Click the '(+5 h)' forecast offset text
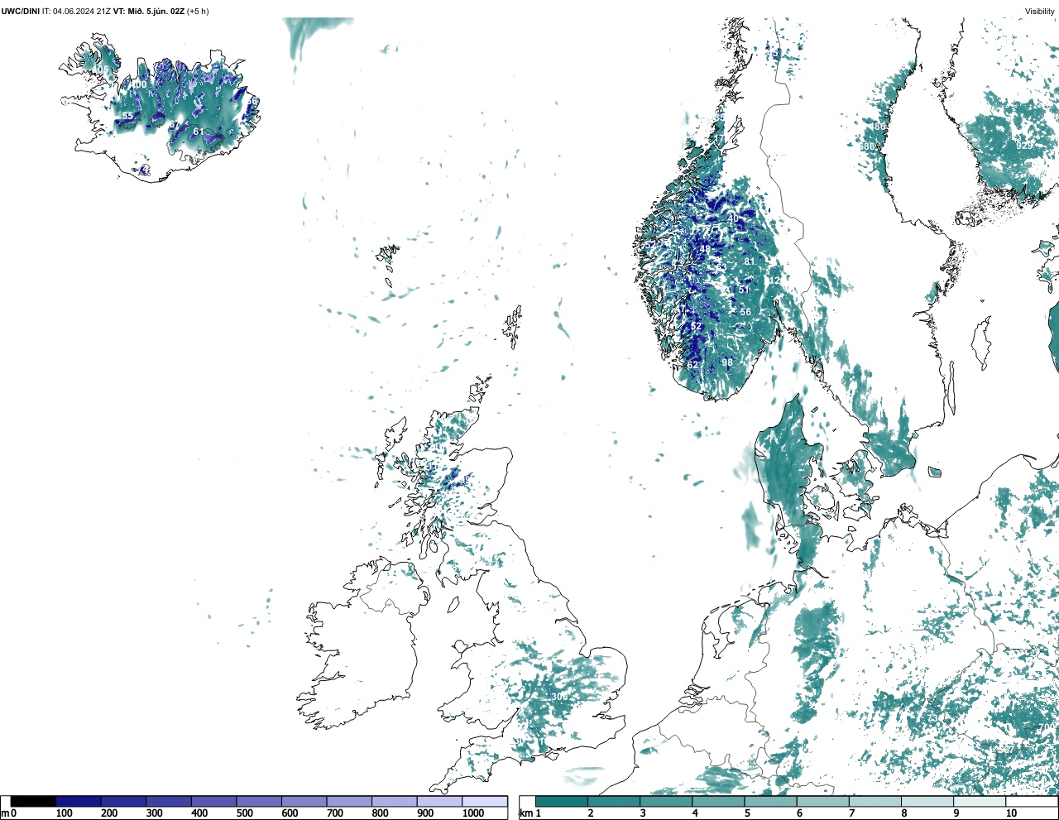Viewport: 1059px width, 820px height. tap(199, 12)
